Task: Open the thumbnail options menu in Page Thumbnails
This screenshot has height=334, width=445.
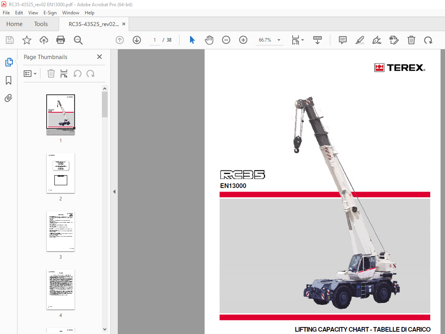Action: click(30, 73)
